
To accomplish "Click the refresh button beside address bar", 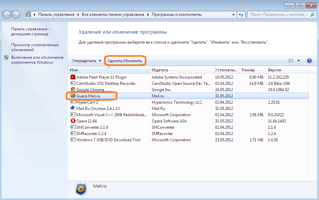I will click(241, 15).
